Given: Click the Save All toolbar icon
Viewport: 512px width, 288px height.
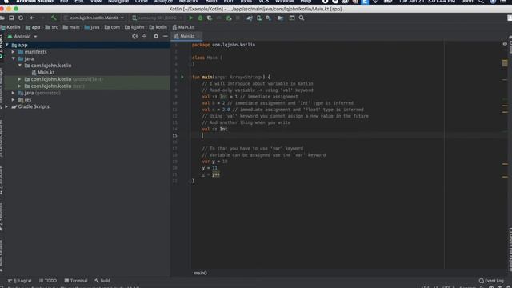Looking at the screenshot, I should pyautogui.click(x=11, y=18).
